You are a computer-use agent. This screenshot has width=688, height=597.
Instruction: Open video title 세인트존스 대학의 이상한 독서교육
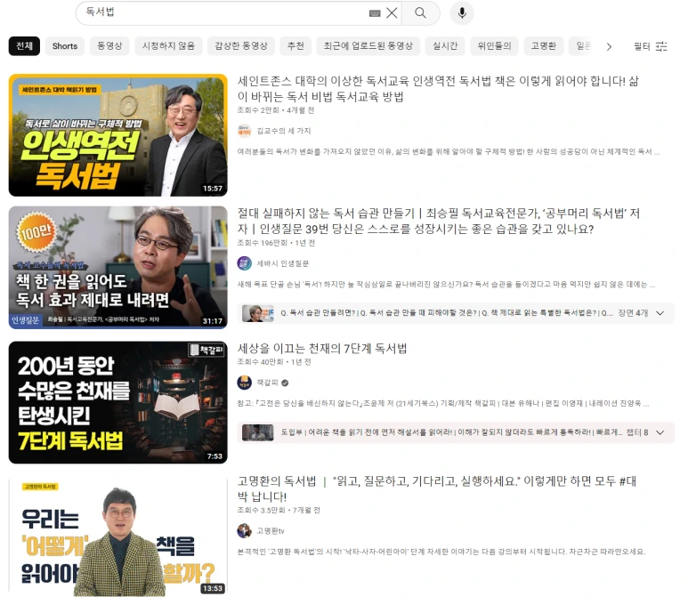tap(438, 89)
